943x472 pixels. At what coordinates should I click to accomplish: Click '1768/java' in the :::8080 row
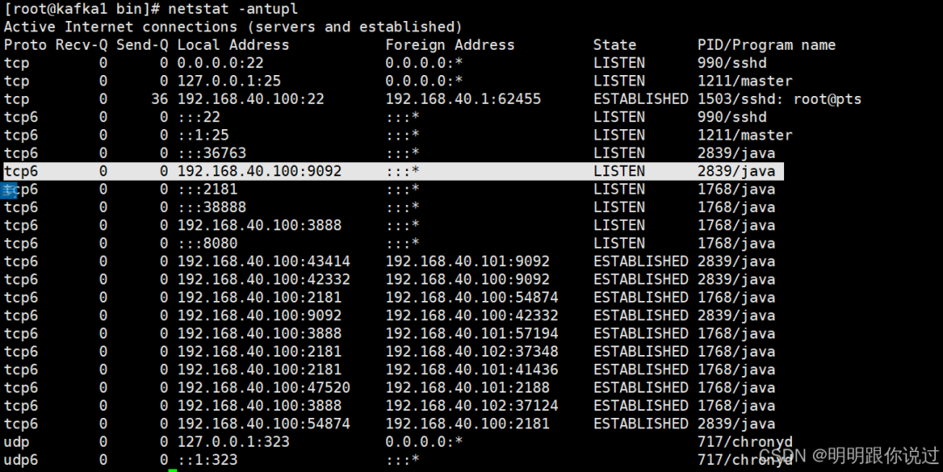tap(736, 243)
